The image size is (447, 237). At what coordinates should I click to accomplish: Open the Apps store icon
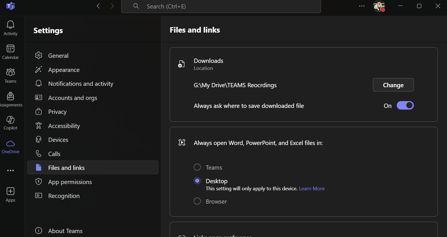pos(11,191)
